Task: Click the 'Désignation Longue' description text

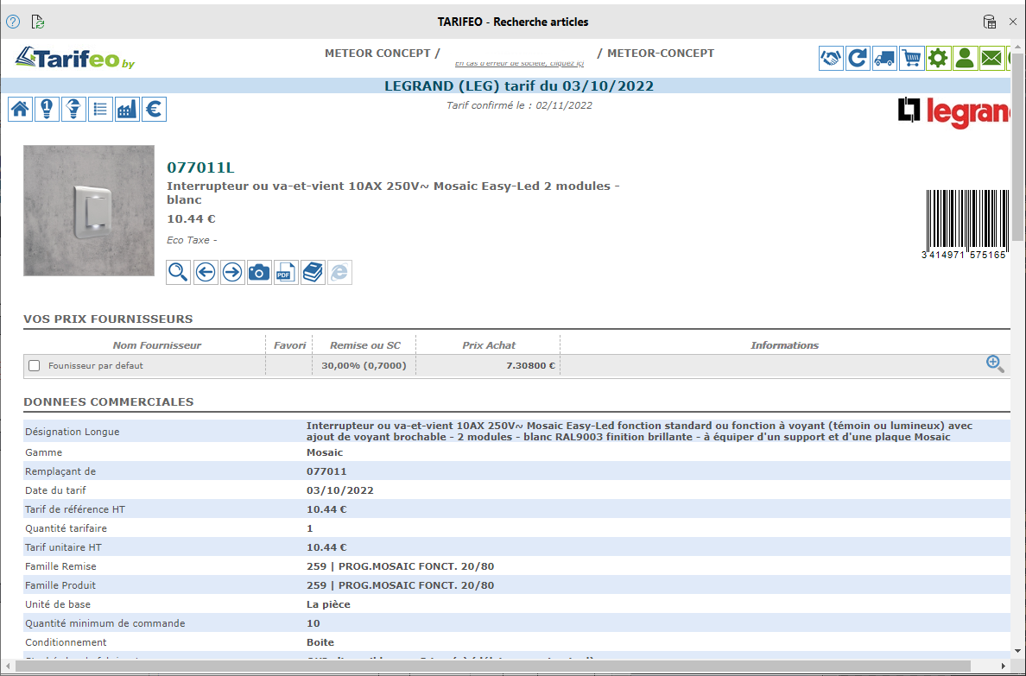Action: click(x=639, y=432)
